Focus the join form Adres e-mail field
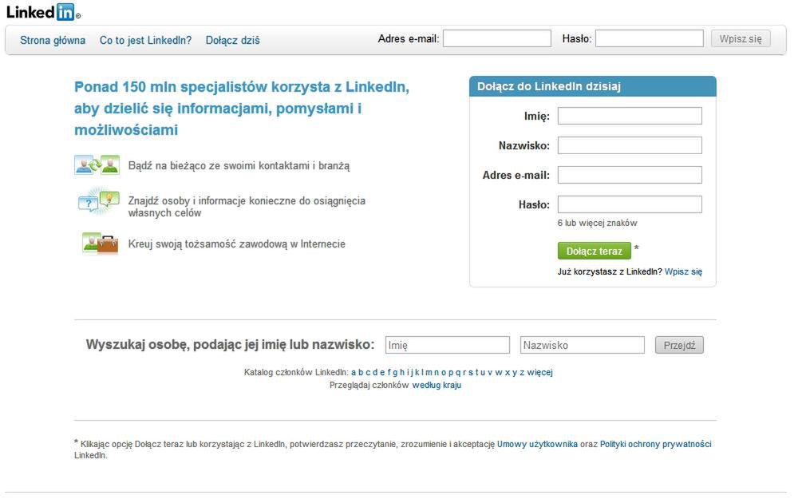 tap(630, 175)
